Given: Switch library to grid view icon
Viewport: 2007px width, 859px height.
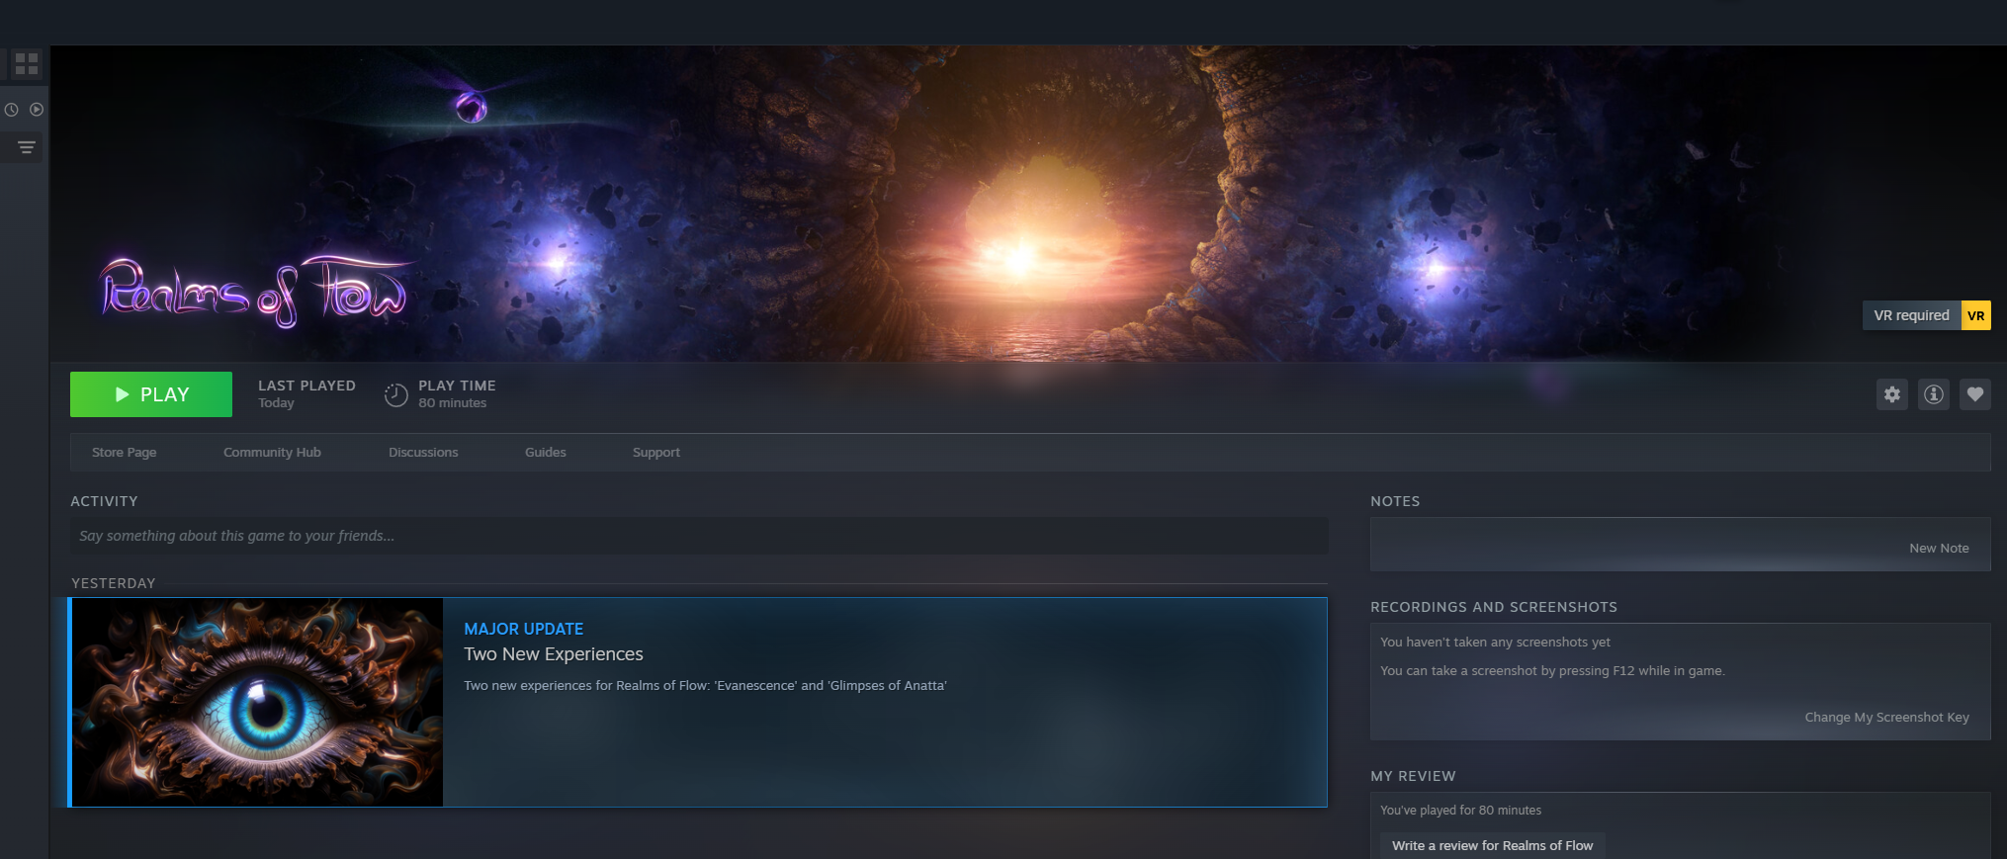Looking at the screenshot, I should pyautogui.click(x=27, y=64).
